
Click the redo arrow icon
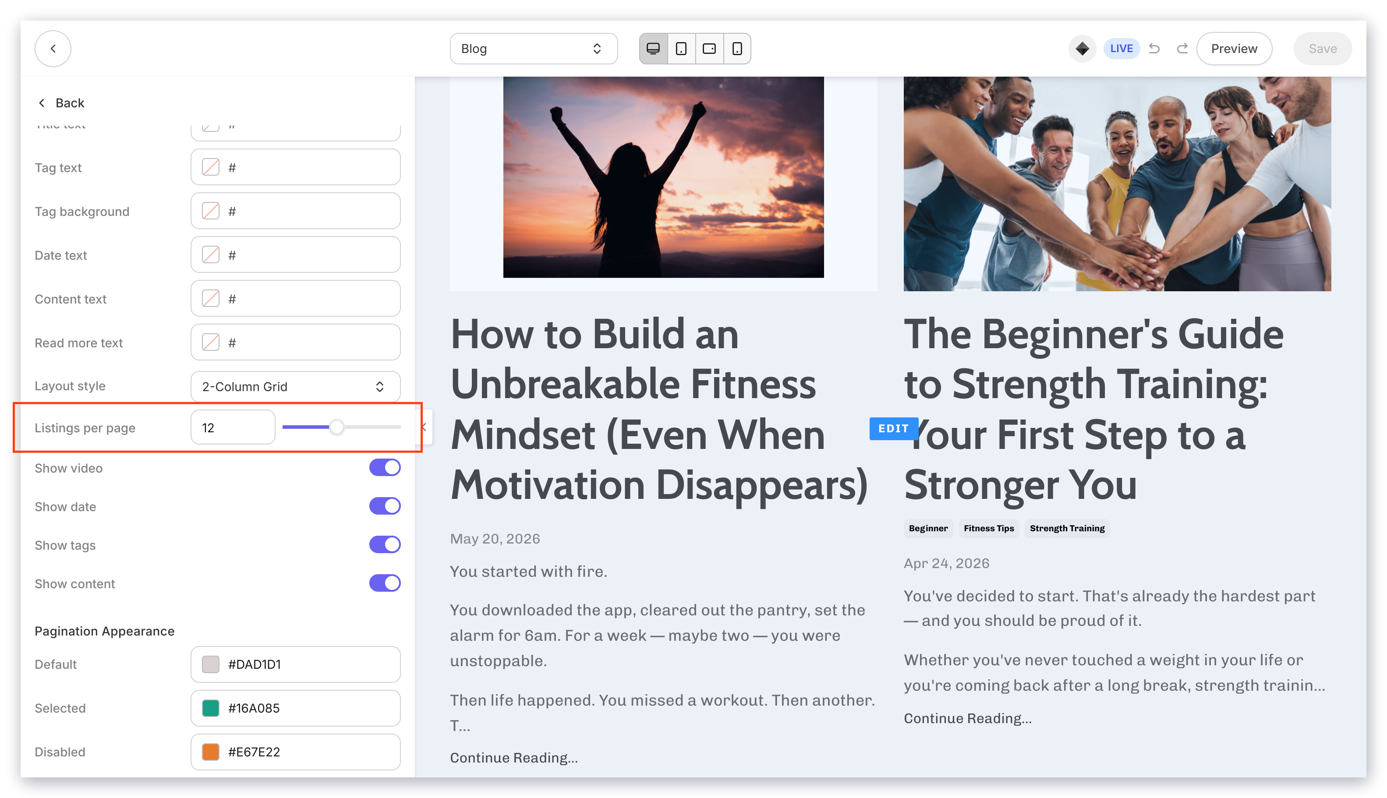(1182, 48)
